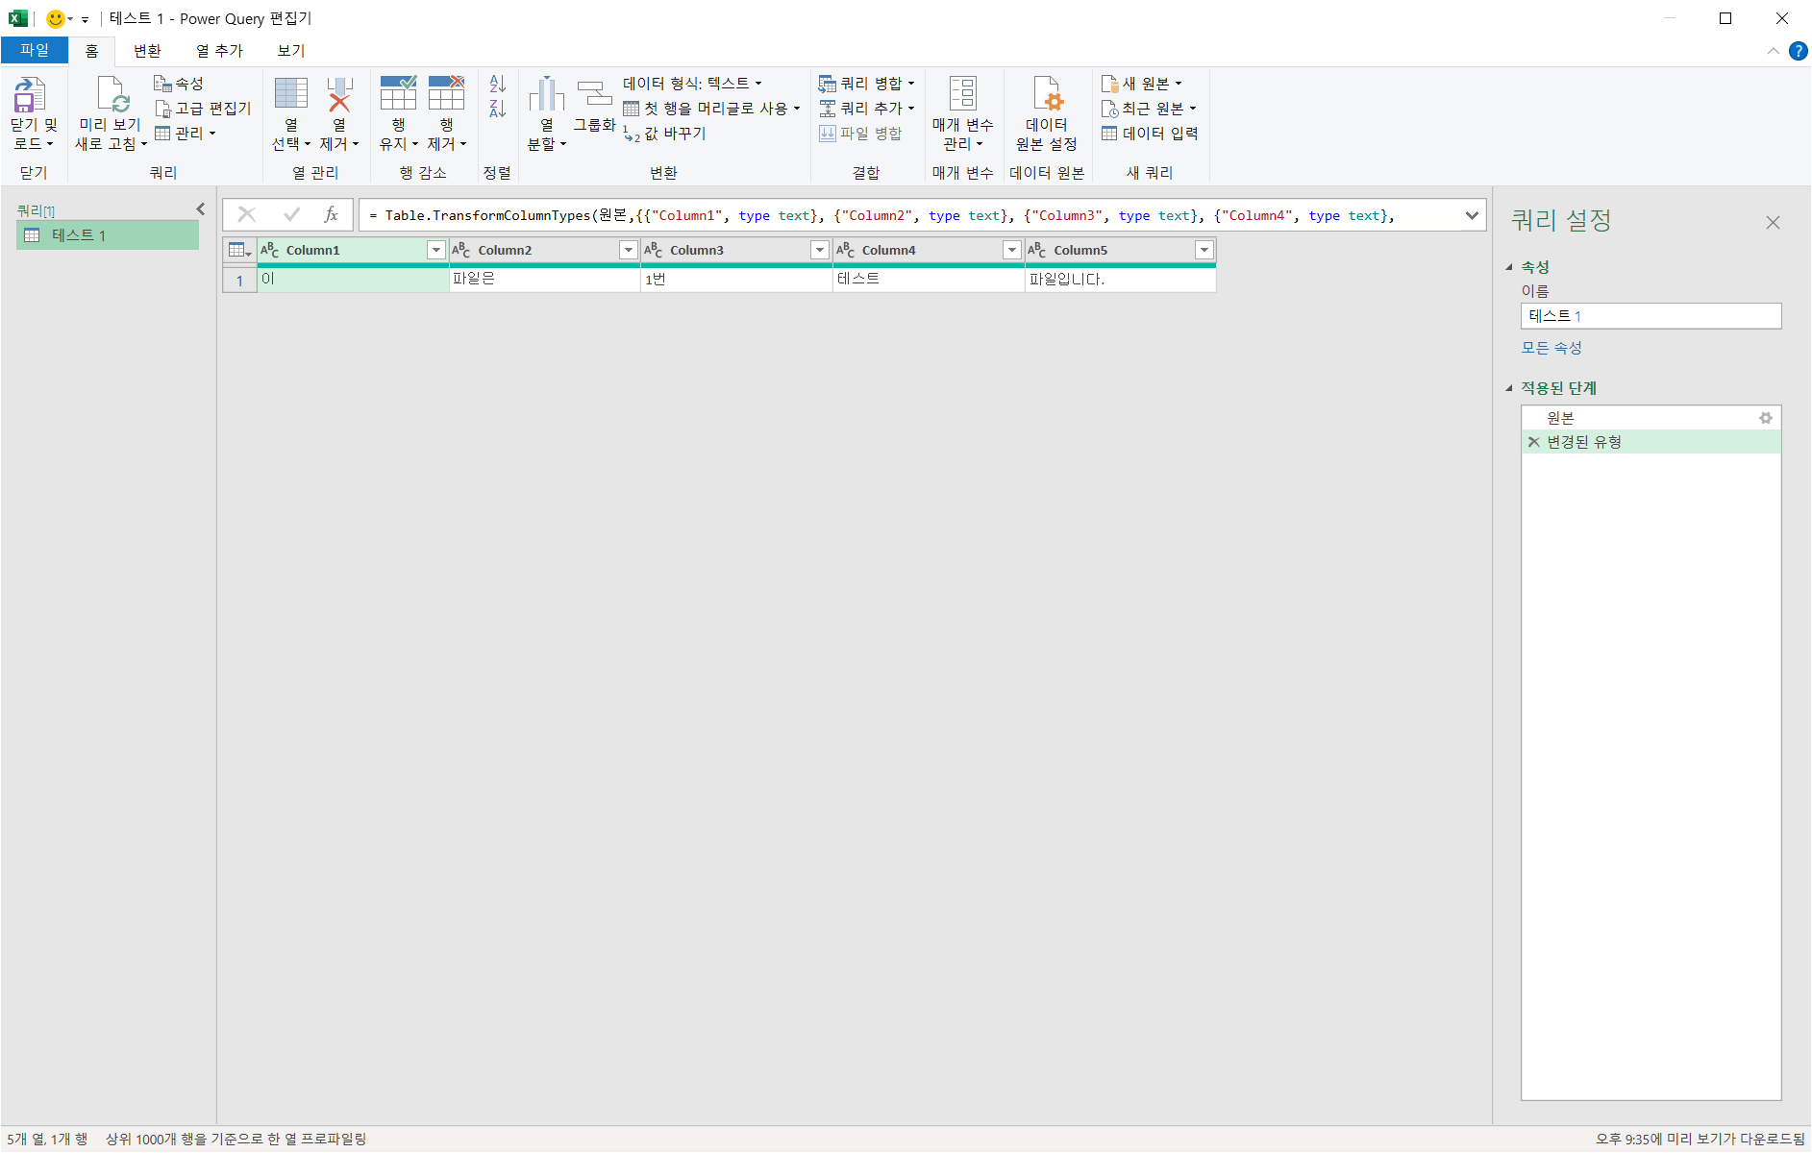Screen dimensions: 1812x1153
Task: Select row number 1 header
Action: point(239,281)
